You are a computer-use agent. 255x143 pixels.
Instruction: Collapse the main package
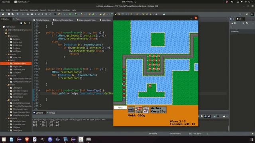6,85
